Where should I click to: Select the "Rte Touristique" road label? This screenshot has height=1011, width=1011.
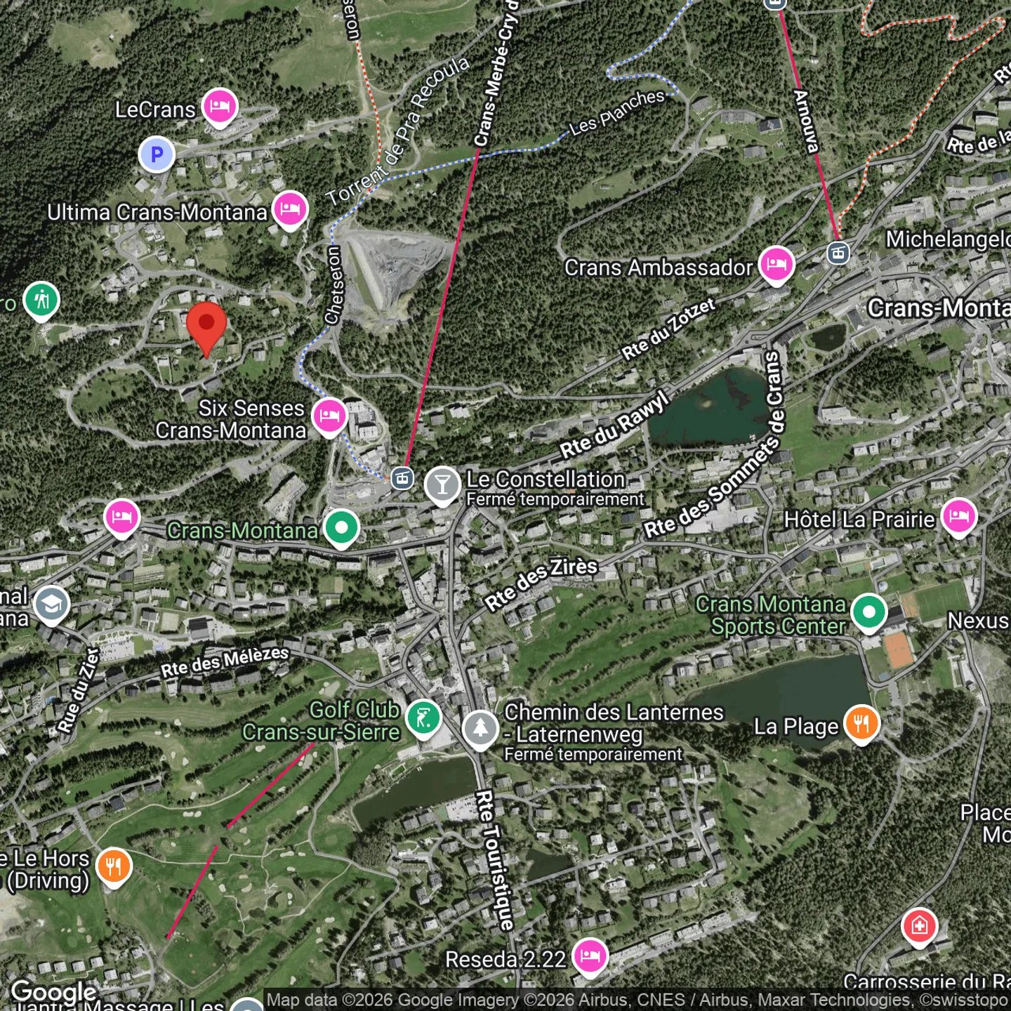(495, 860)
